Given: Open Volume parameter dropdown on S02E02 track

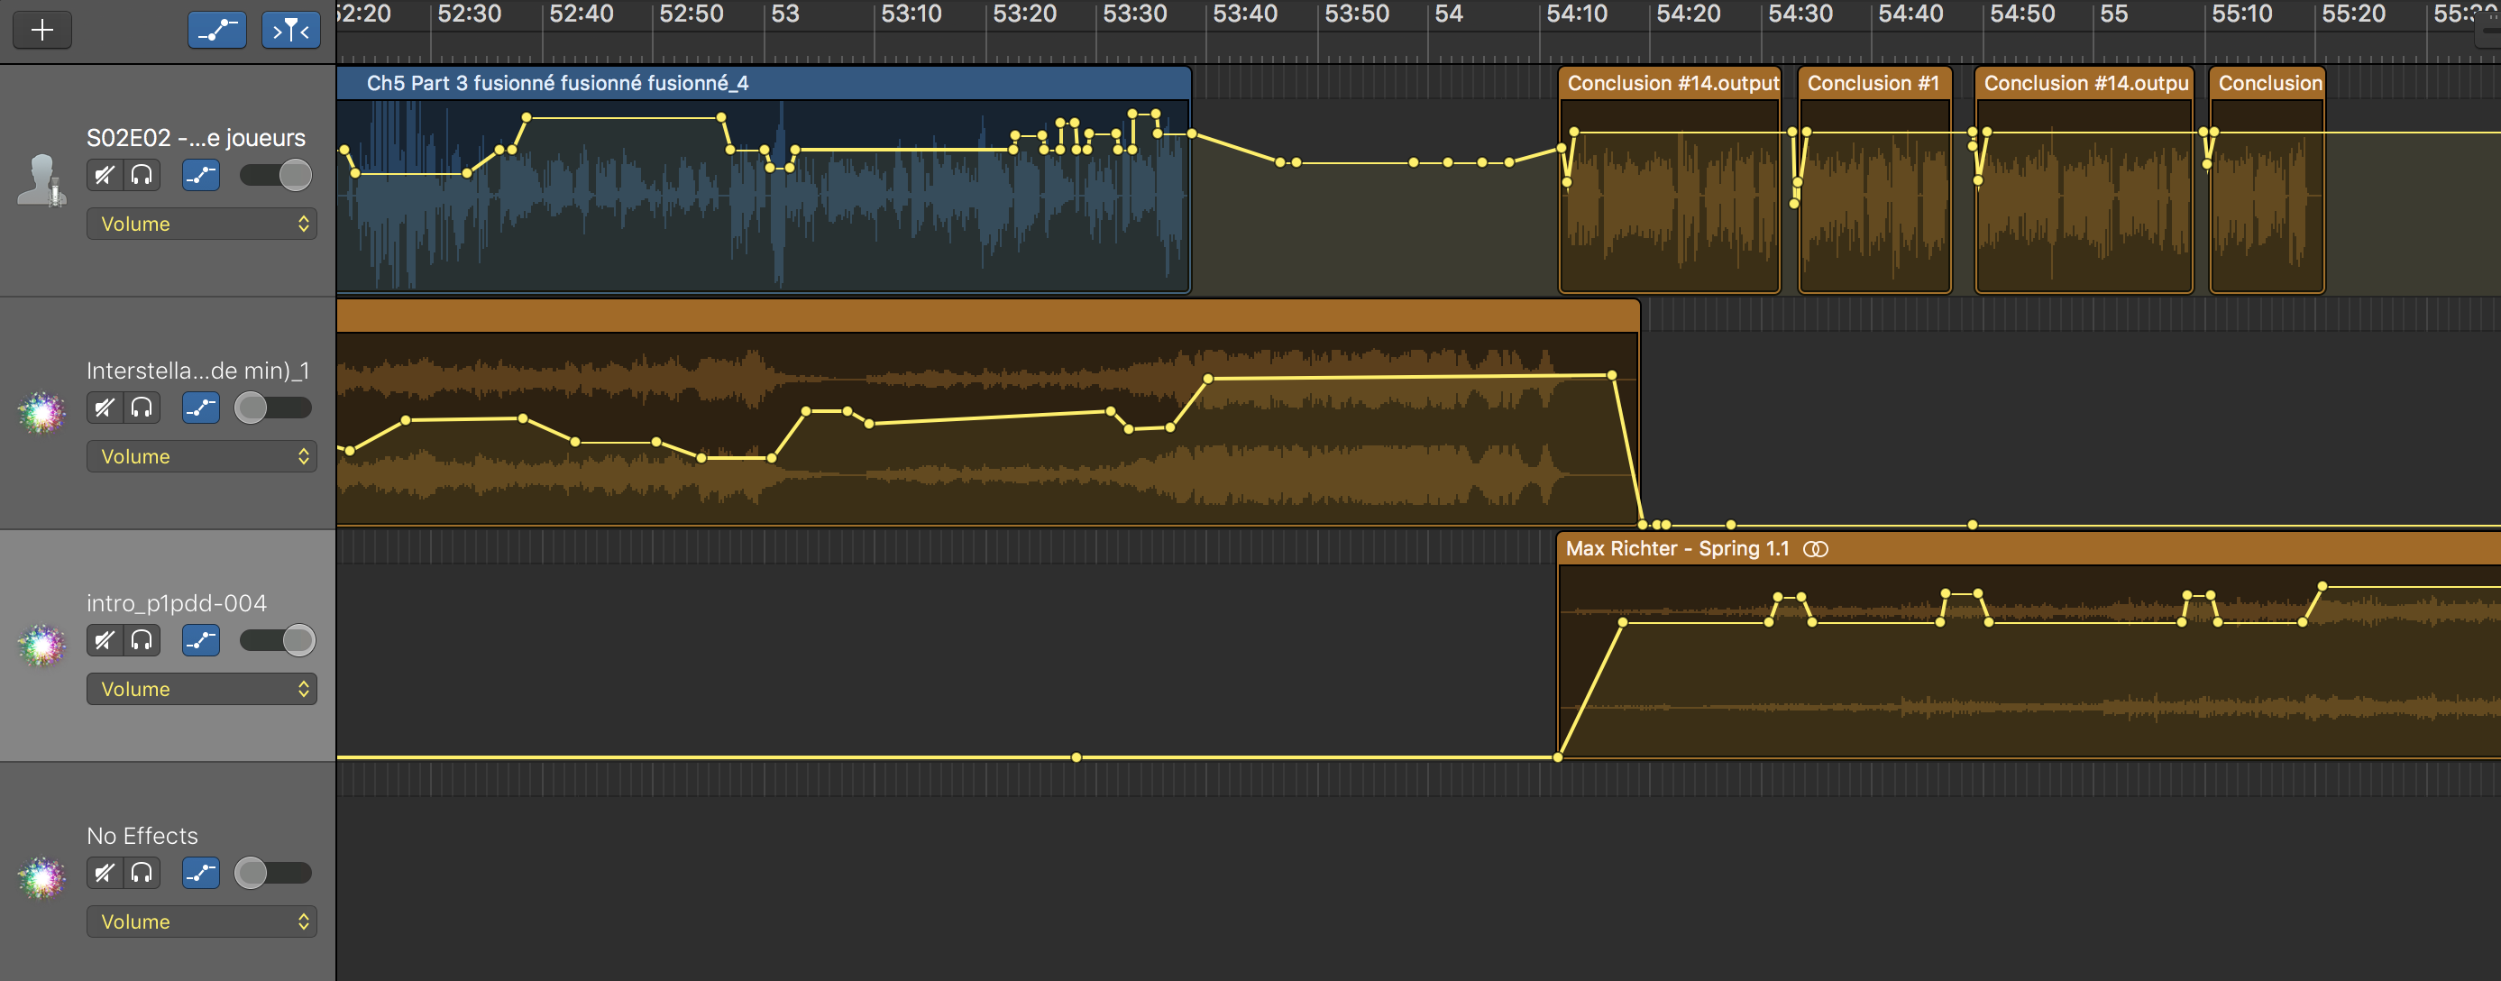Looking at the screenshot, I should click(201, 224).
